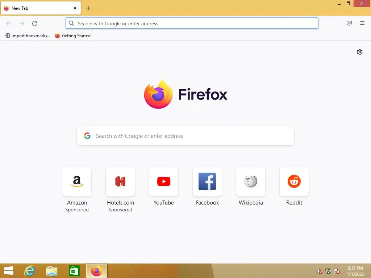Open the Wikipedia shortcut tile
The image size is (371, 278).
click(251, 182)
